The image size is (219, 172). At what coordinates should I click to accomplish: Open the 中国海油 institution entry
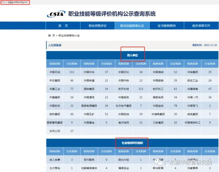tap(158, 72)
